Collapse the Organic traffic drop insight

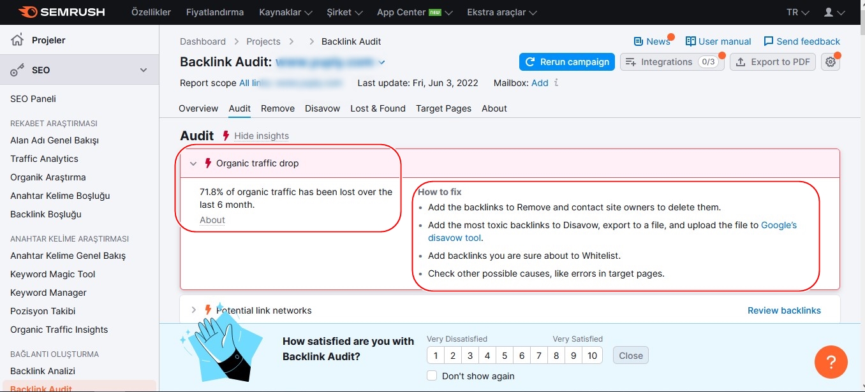coord(193,164)
